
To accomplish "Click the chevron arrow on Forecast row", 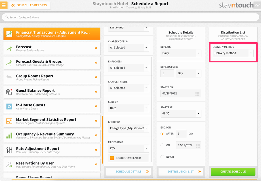I will click(x=96, y=48).
